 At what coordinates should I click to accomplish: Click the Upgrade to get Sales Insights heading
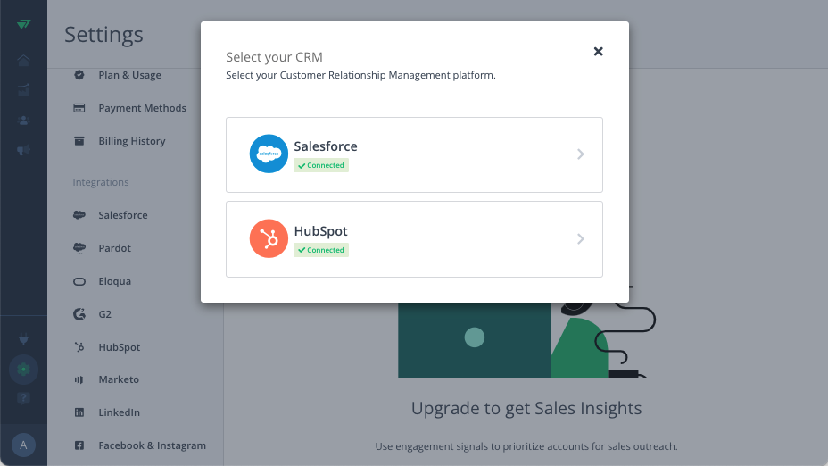coord(526,408)
